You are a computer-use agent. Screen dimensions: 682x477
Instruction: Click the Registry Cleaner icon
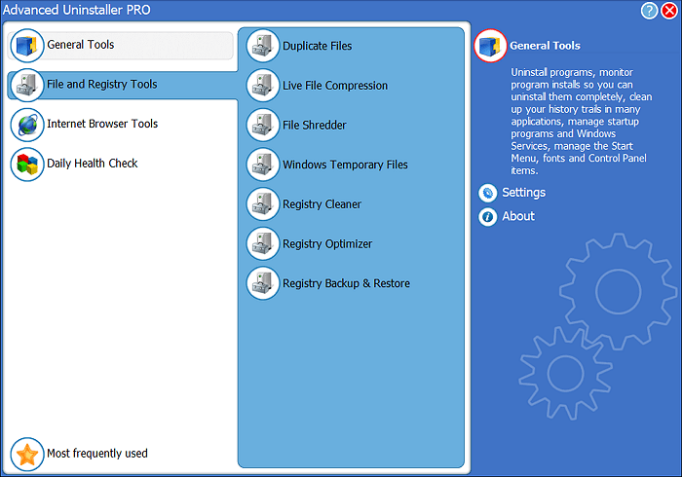click(x=263, y=203)
